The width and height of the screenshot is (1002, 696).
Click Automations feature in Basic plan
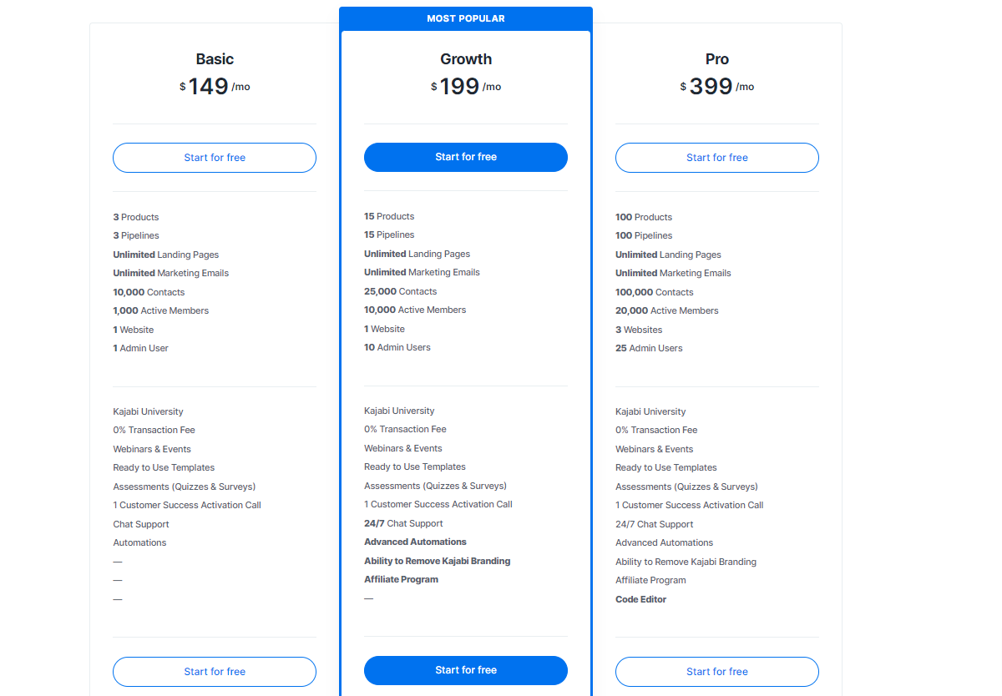pos(139,542)
